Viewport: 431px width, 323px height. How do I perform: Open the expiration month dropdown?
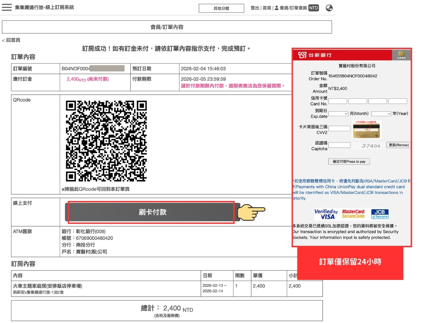(x=338, y=113)
